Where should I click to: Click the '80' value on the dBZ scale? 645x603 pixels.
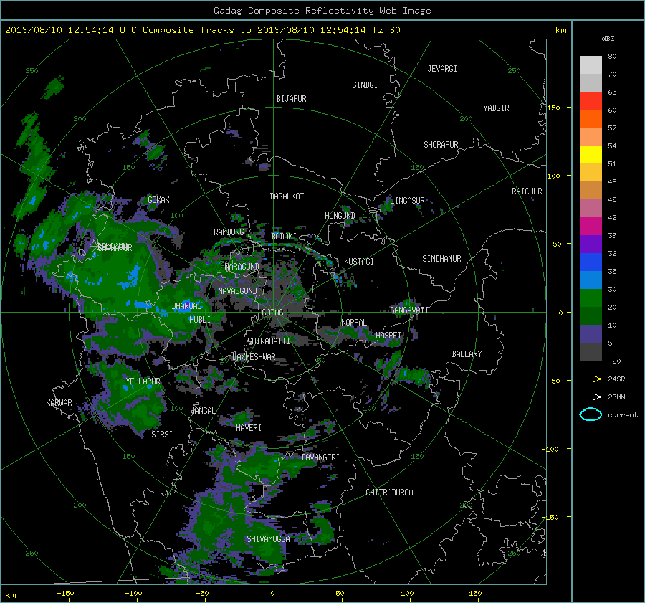pos(612,57)
